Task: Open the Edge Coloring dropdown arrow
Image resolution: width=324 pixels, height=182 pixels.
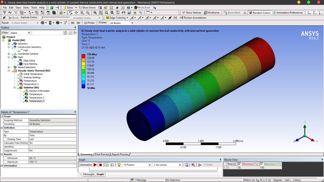Action: (127, 18)
